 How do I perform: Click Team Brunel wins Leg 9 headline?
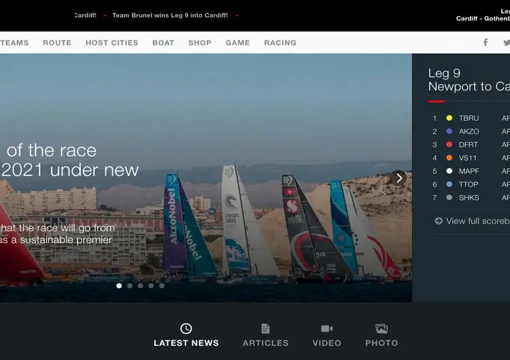(170, 15)
